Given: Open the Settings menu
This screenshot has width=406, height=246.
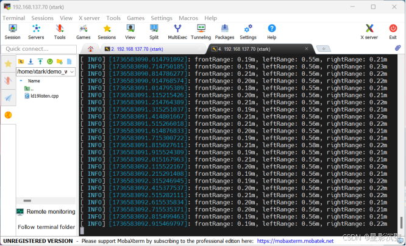Looking at the screenshot, I should 162,18.
